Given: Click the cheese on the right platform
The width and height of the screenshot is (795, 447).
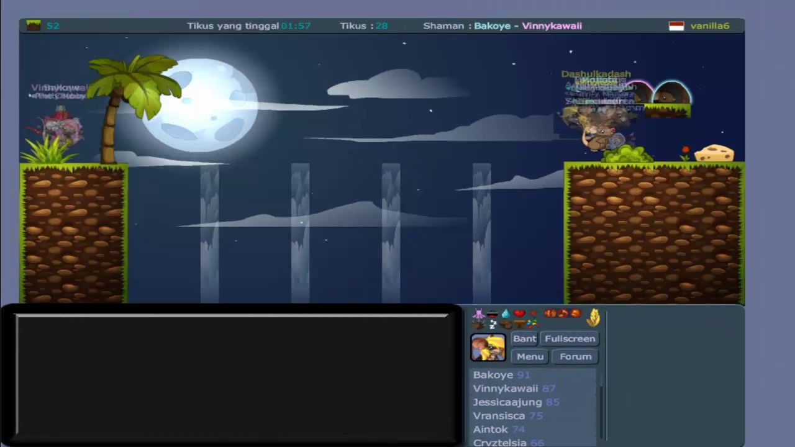Looking at the screenshot, I should coord(714,153).
